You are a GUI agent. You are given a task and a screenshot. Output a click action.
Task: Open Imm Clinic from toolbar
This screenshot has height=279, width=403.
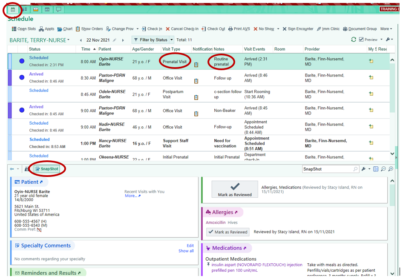point(328,29)
